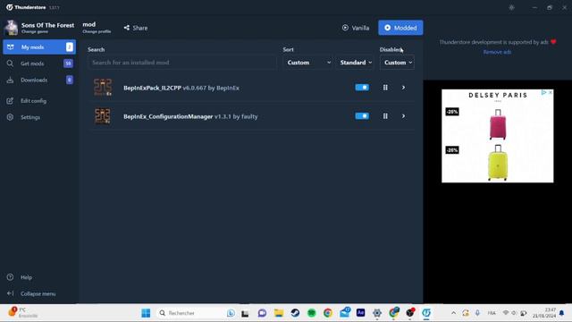The image size is (572, 322).
Task: Launch the game in Vanilla mode
Action: click(x=356, y=28)
